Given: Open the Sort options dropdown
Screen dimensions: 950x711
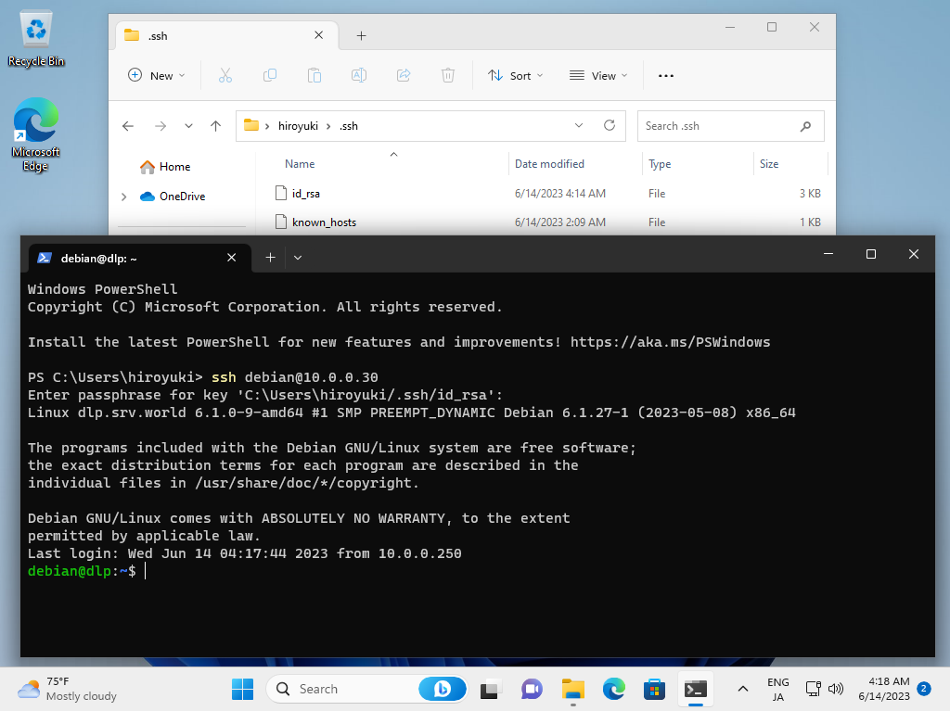Looking at the screenshot, I should [x=516, y=76].
